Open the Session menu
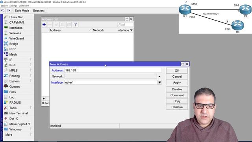 [4, 6]
